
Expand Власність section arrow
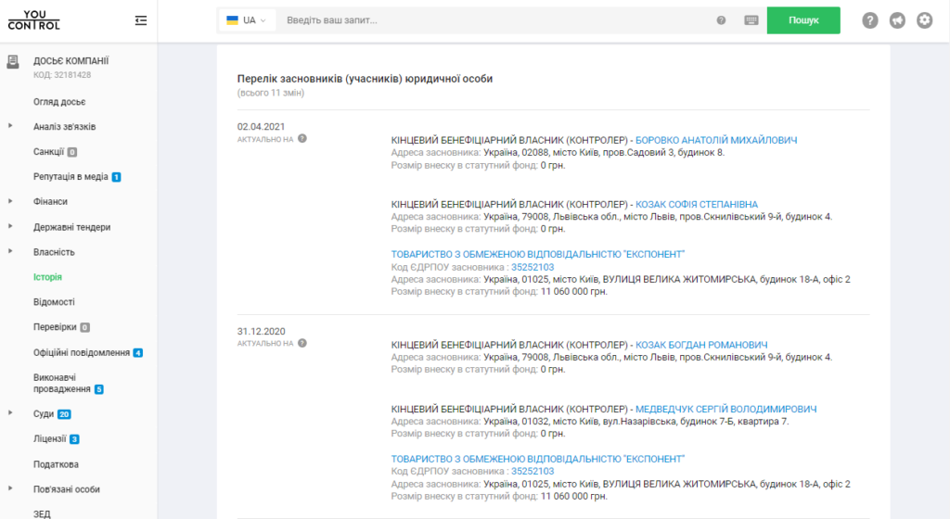pyautogui.click(x=10, y=251)
